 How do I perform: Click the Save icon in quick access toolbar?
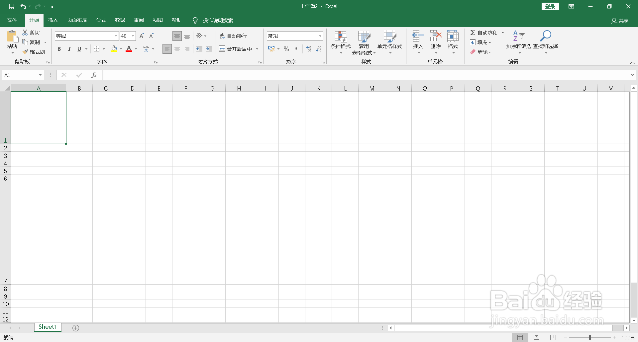point(12,6)
